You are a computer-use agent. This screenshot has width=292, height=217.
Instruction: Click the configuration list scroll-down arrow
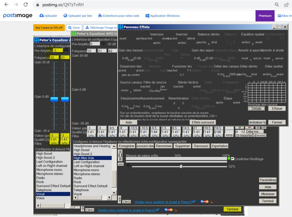(x=114, y=193)
